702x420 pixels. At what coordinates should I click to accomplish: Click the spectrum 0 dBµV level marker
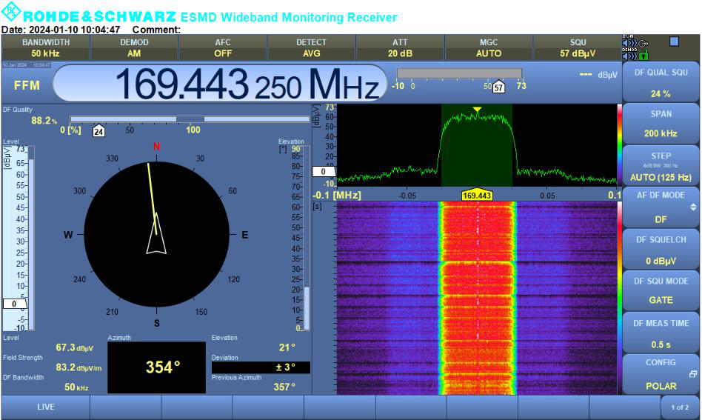tap(324, 171)
